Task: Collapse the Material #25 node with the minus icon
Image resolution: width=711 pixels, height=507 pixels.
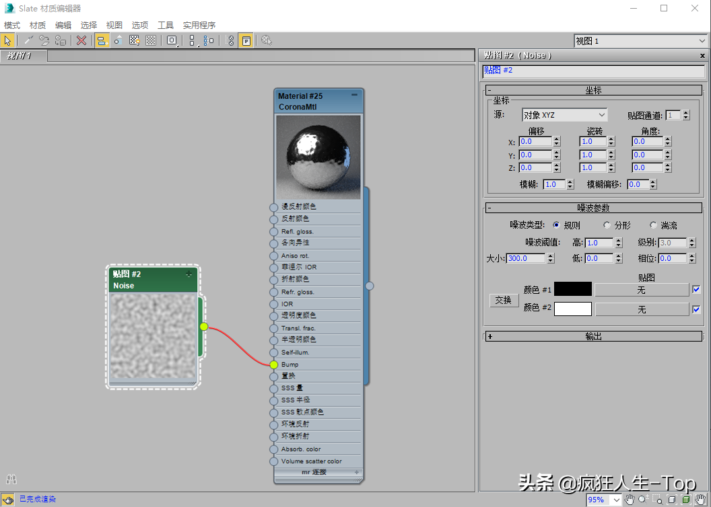Action: tap(354, 95)
